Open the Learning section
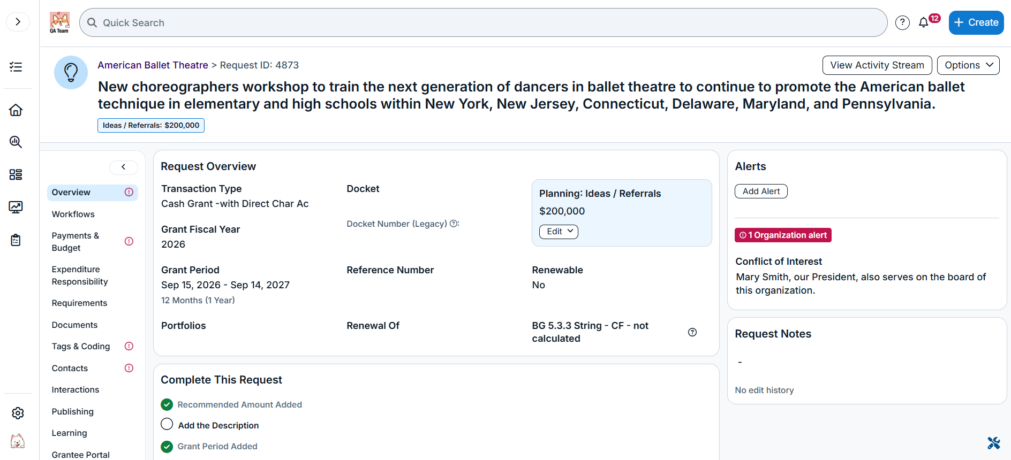 69,433
